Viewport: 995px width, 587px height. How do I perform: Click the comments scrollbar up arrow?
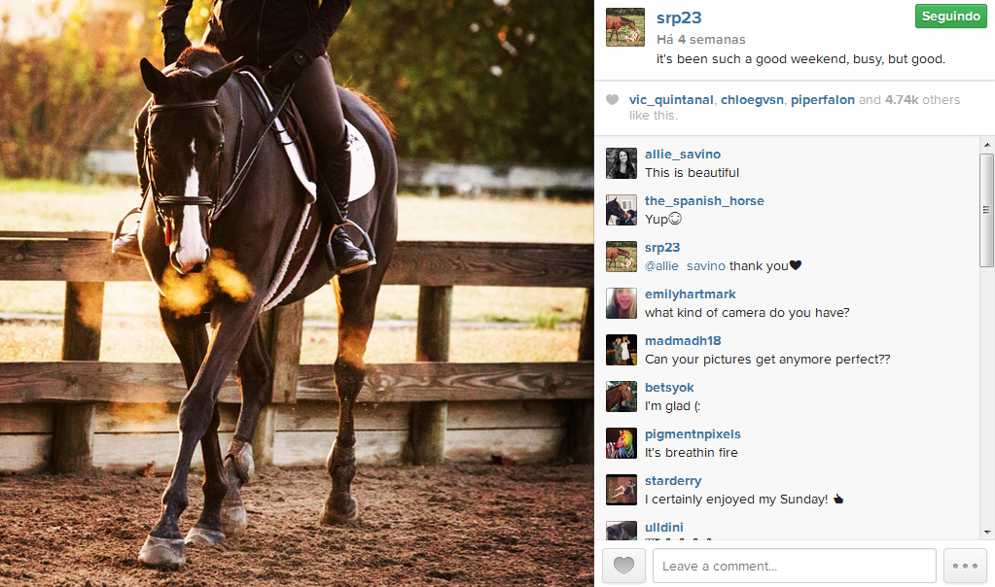987,145
